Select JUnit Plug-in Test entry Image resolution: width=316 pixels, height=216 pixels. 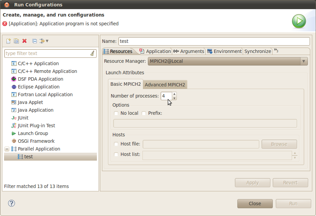tap(36, 126)
